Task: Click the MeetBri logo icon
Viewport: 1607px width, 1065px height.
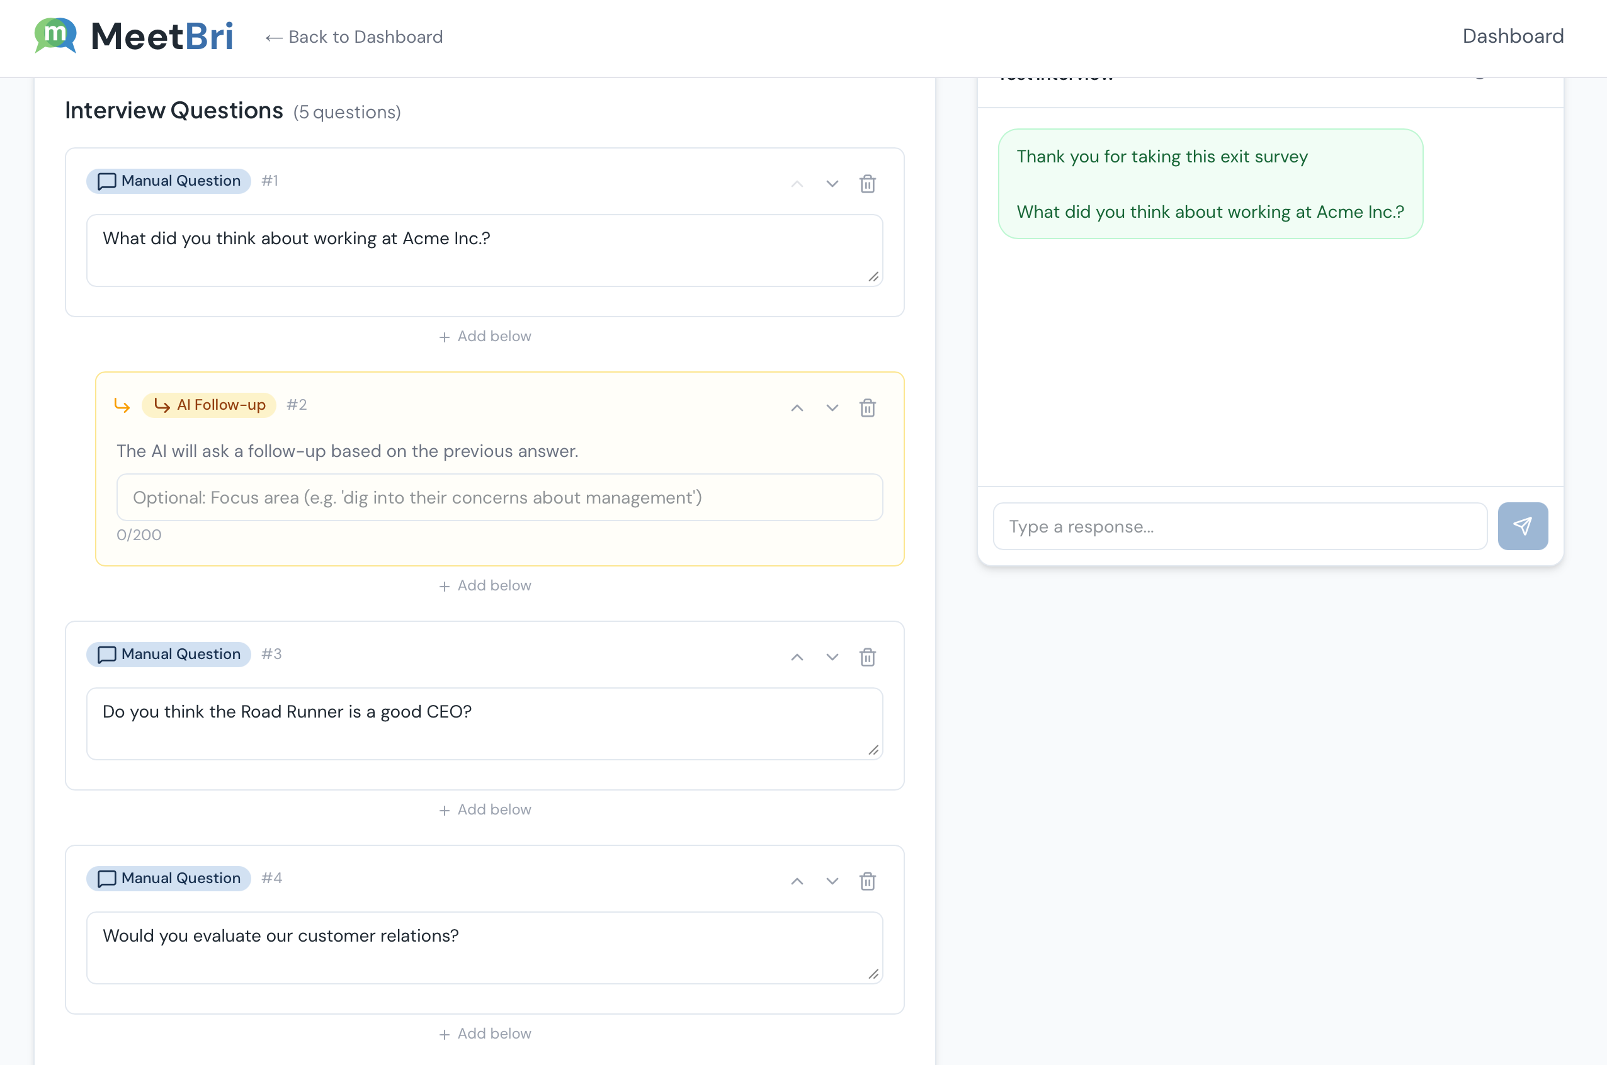Action: pyautogui.click(x=54, y=35)
